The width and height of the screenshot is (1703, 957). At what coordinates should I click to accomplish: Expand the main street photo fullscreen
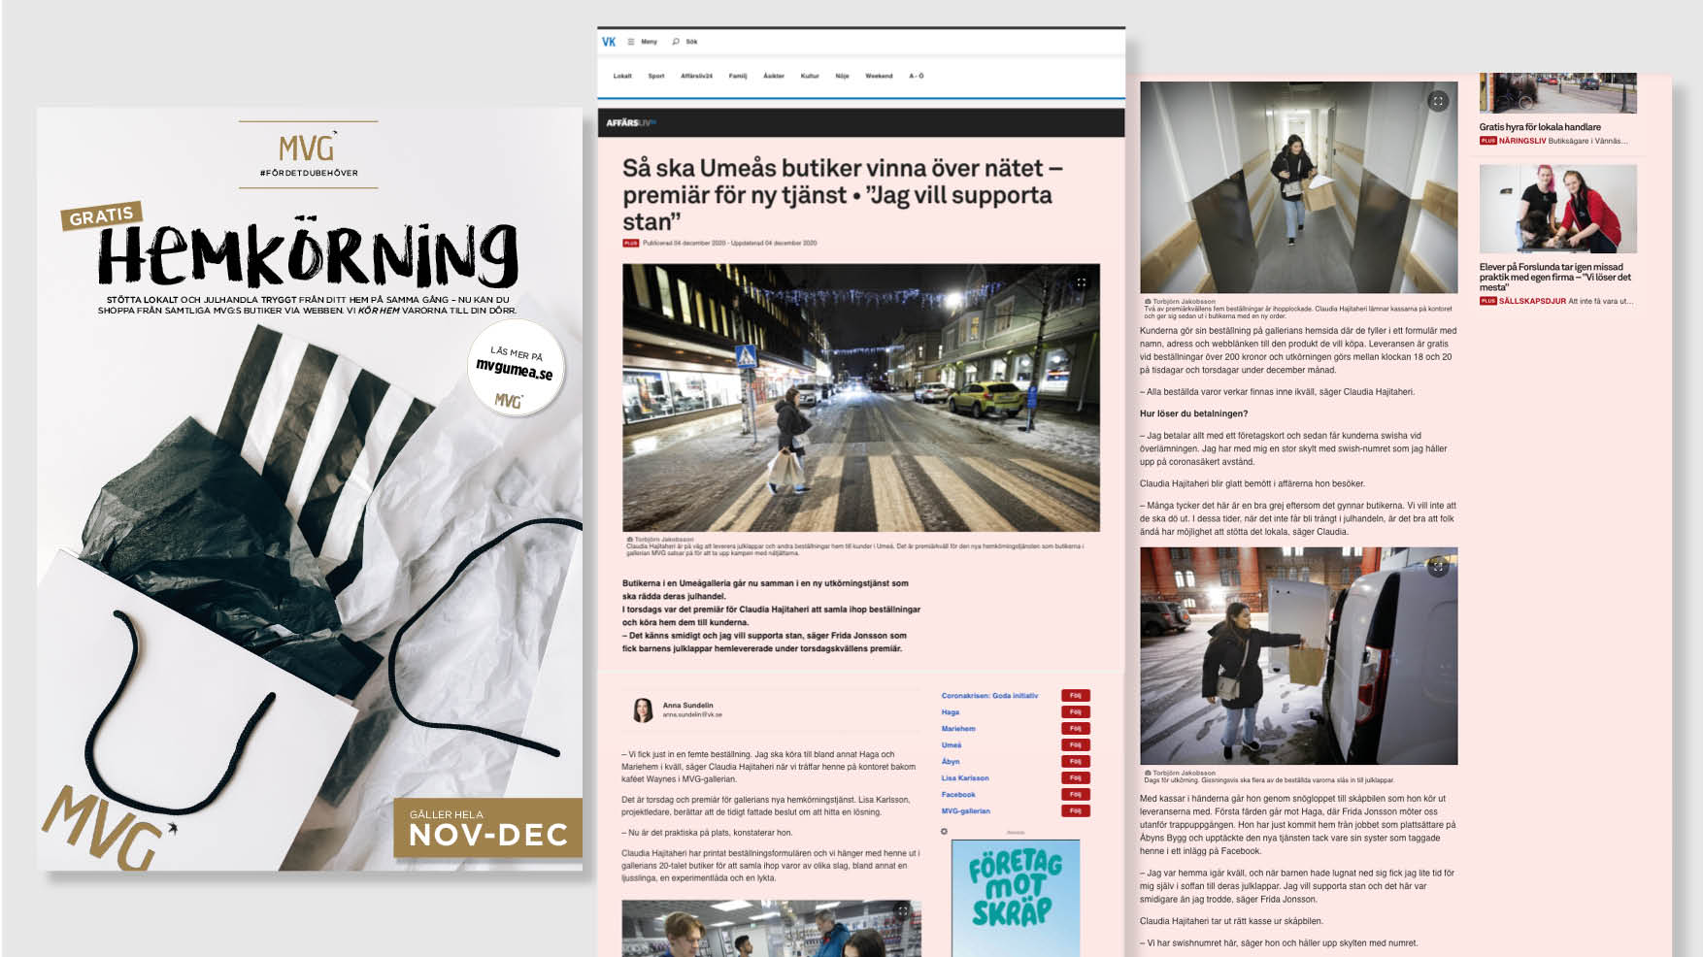[x=1082, y=282]
